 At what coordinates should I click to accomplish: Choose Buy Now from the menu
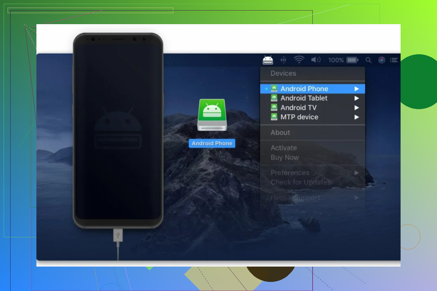click(x=312, y=157)
